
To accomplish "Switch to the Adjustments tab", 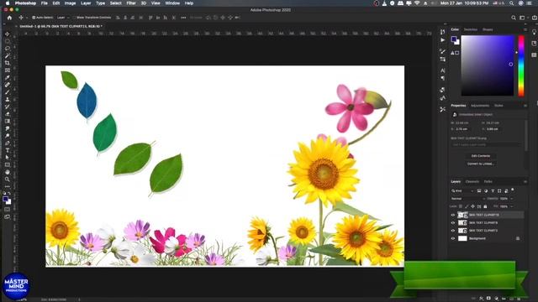I will pos(480,106).
